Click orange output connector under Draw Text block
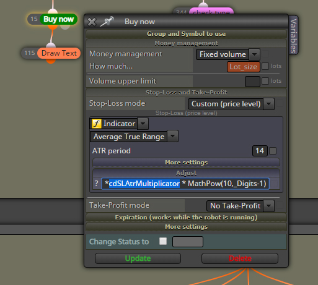The height and width of the screenshot is (285, 318). (51, 61)
